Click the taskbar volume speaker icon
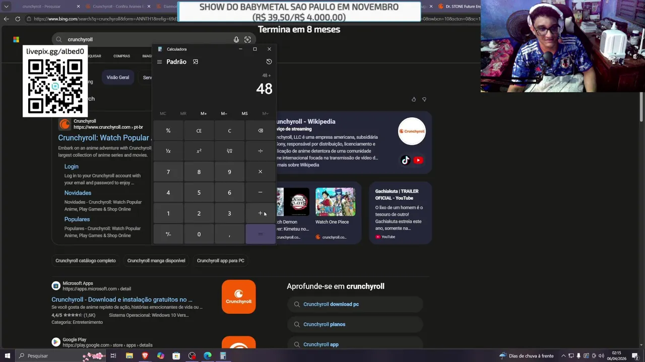 point(601,356)
